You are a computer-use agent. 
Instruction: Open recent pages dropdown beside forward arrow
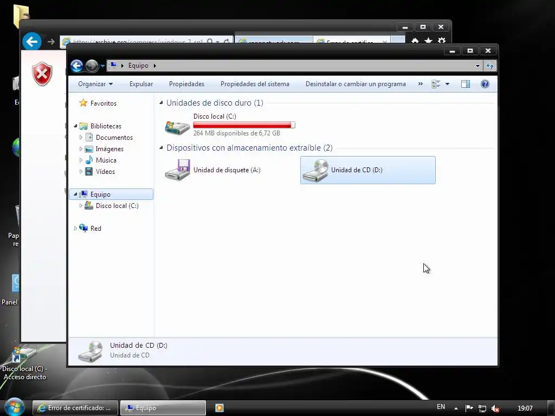click(x=102, y=66)
